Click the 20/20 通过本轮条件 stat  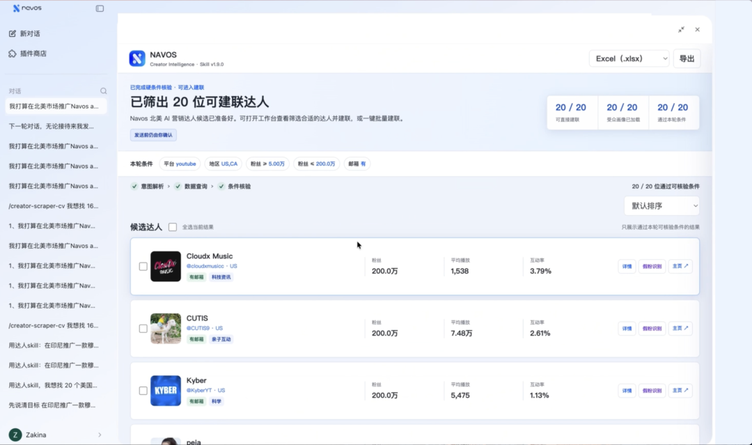[673, 113]
